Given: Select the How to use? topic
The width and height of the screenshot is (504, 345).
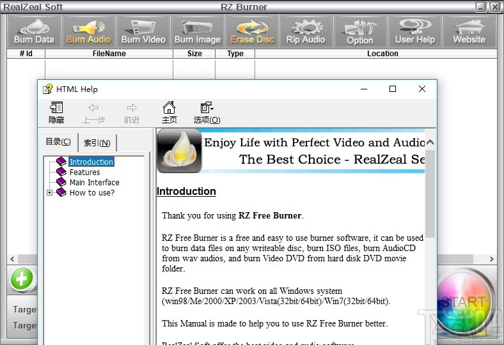Looking at the screenshot, I should [x=92, y=192].
